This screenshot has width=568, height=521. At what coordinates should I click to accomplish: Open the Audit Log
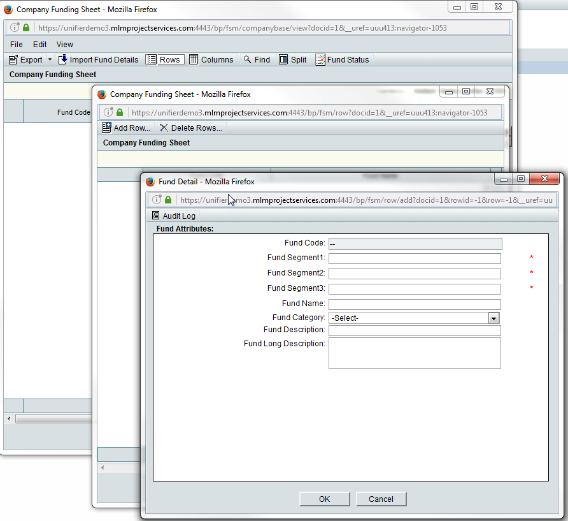pyautogui.click(x=173, y=216)
